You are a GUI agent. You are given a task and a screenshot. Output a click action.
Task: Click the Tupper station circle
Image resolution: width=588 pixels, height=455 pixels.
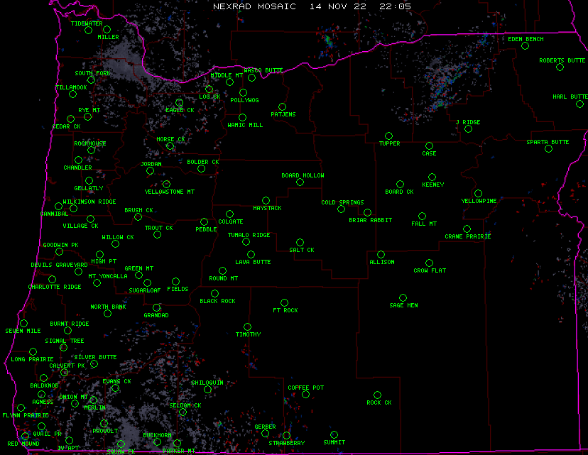click(x=388, y=136)
